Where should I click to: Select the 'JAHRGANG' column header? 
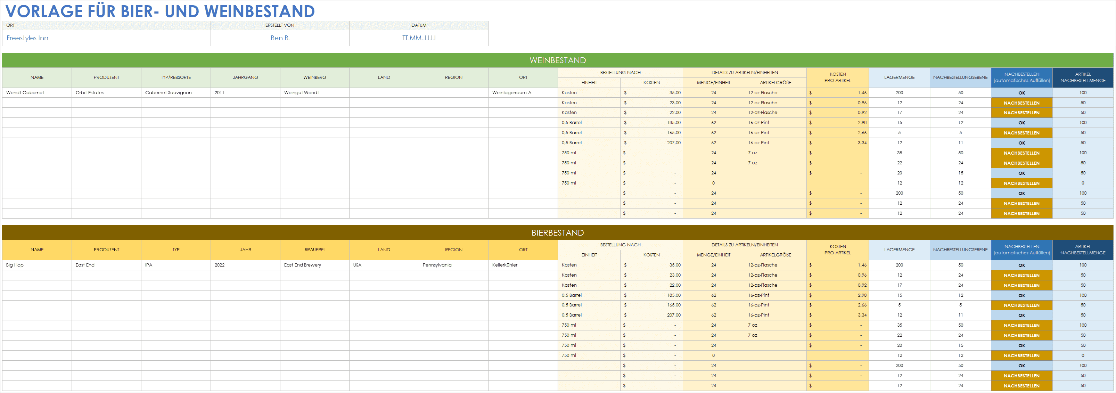pyautogui.click(x=245, y=77)
